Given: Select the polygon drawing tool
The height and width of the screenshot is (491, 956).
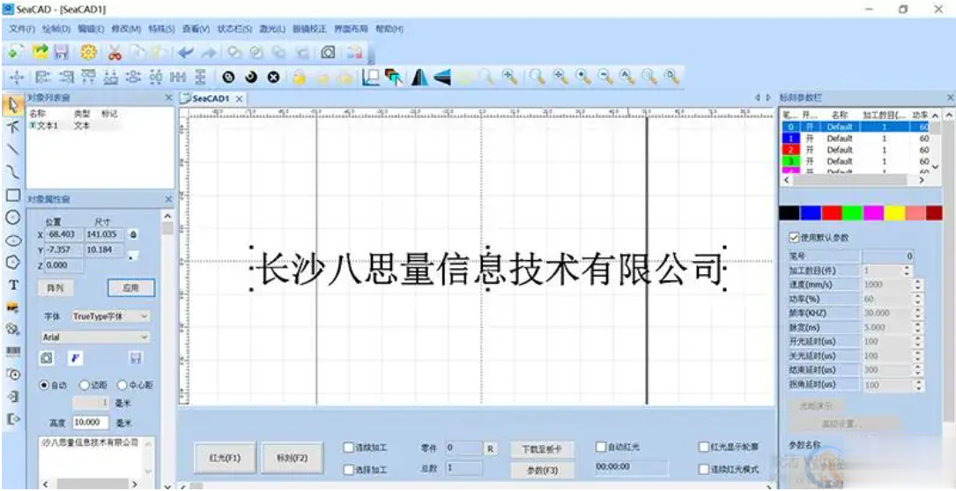Looking at the screenshot, I should [12, 263].
